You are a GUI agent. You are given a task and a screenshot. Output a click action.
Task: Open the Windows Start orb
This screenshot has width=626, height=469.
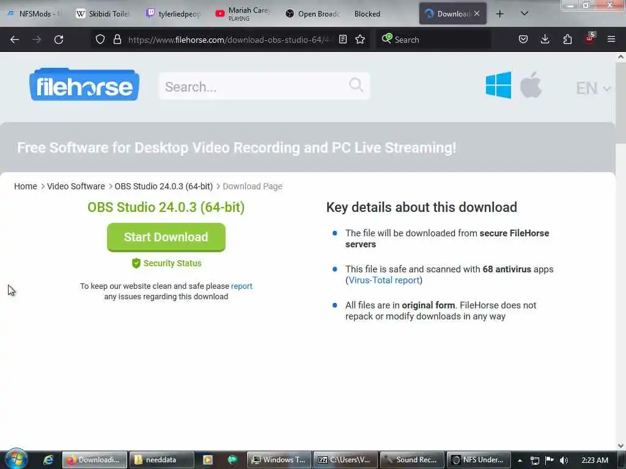16,459
